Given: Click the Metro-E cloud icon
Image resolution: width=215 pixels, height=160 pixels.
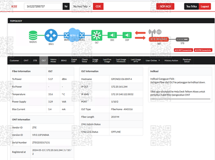Looking at the screenshot, I should tap(74, 35).
